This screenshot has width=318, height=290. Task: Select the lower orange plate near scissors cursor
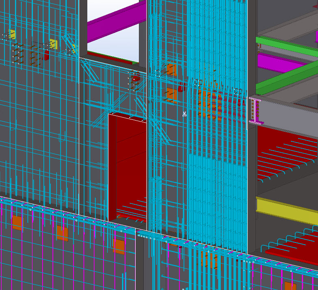pyautogui.click(x=171, y=95)
